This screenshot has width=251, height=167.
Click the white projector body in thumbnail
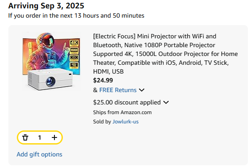point(50,79)
